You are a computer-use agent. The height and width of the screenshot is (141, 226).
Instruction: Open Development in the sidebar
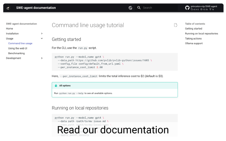click(14, 58)
